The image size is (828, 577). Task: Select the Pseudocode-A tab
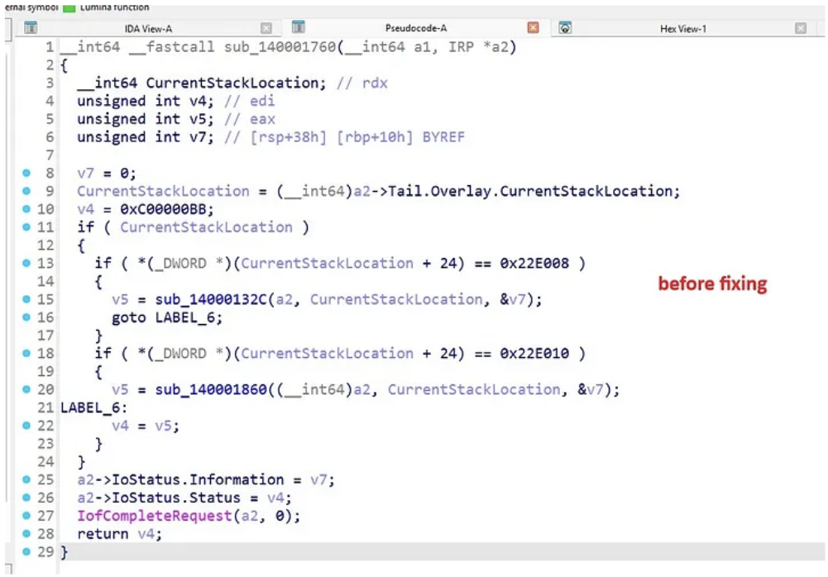[x=417, y=29]
